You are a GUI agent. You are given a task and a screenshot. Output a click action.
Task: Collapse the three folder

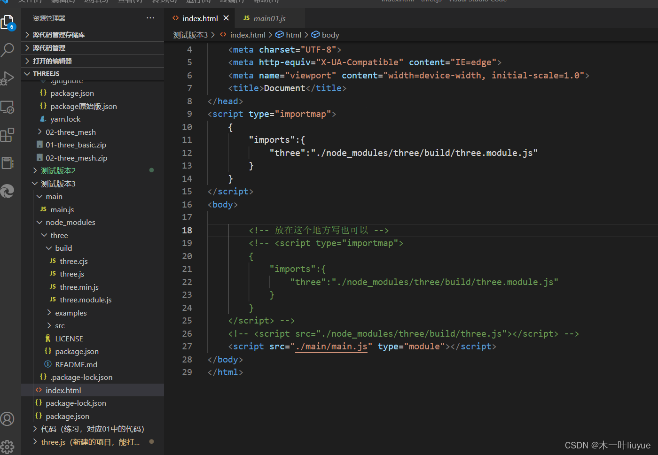93,235
